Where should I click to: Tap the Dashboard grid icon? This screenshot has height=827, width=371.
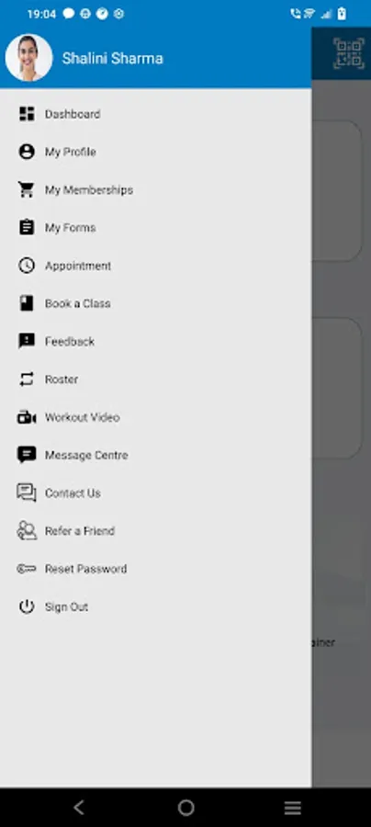click(27, 114)
